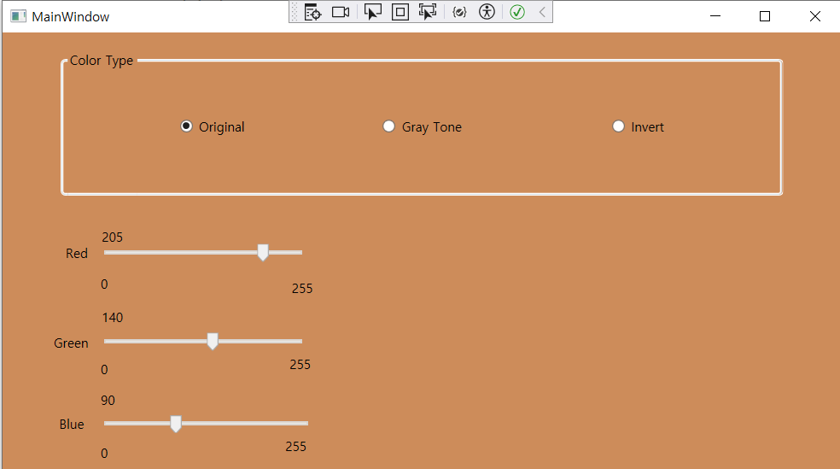Click the Blue slider thumb
This screenshot has width=840, height=469.
point(176,424)
